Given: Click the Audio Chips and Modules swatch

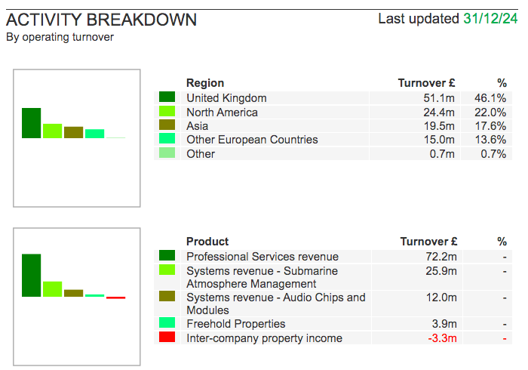Looking at the screenshot, I should pyautogui.click(x=167, y=298).
